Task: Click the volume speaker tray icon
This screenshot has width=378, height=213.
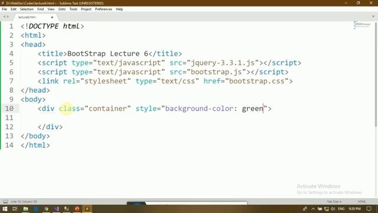Action: 333,209
